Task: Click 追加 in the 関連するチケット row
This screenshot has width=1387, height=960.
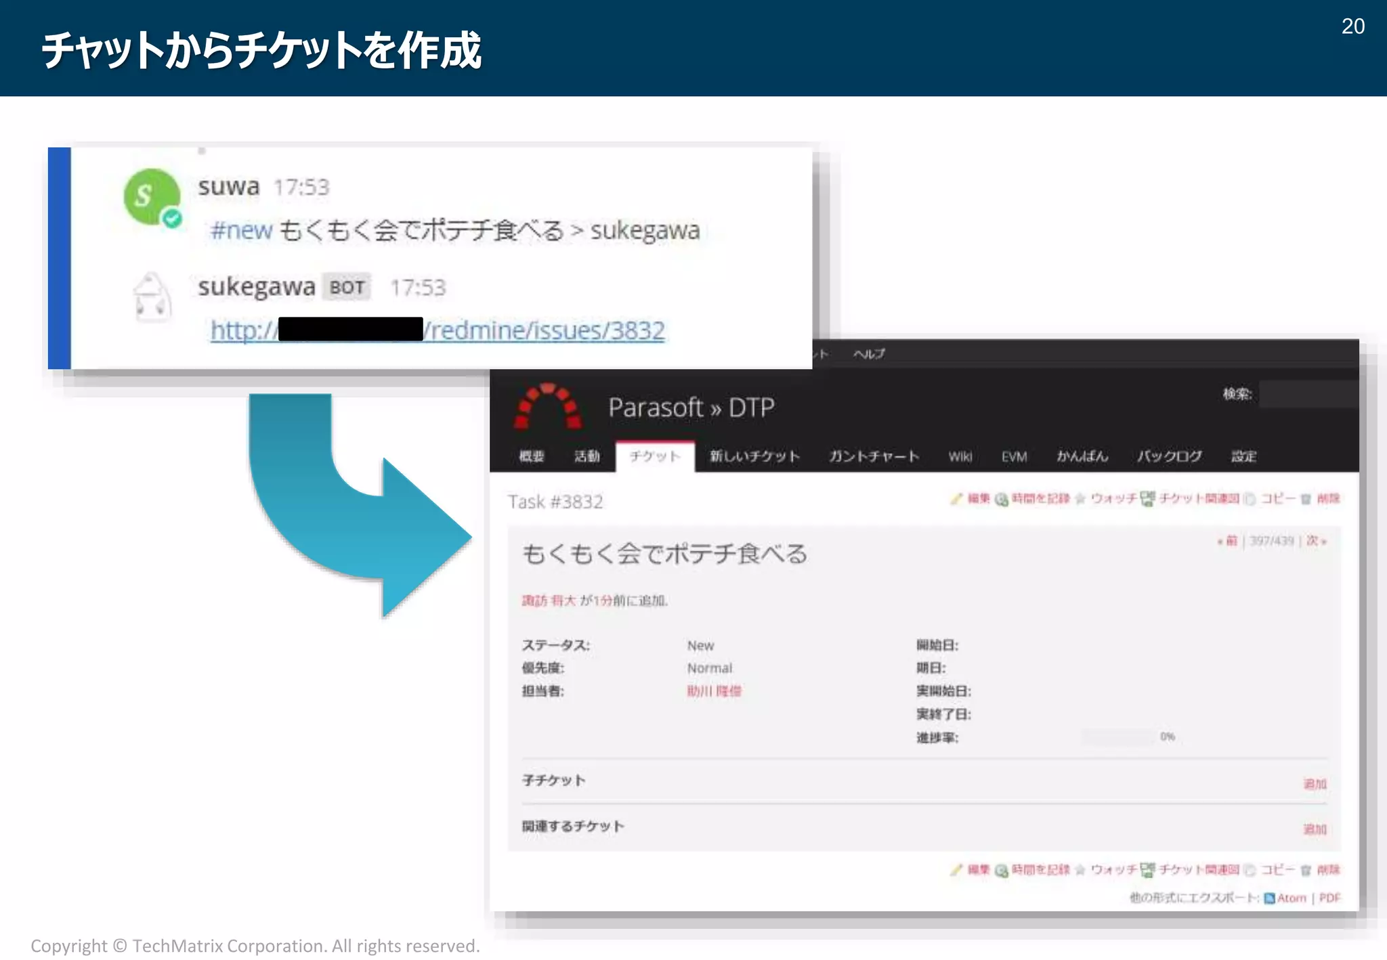Action: 1315,829
